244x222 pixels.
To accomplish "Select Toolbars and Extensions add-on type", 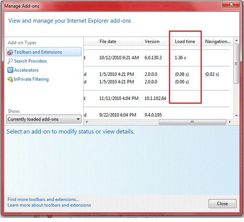I will tap(44, 52).
